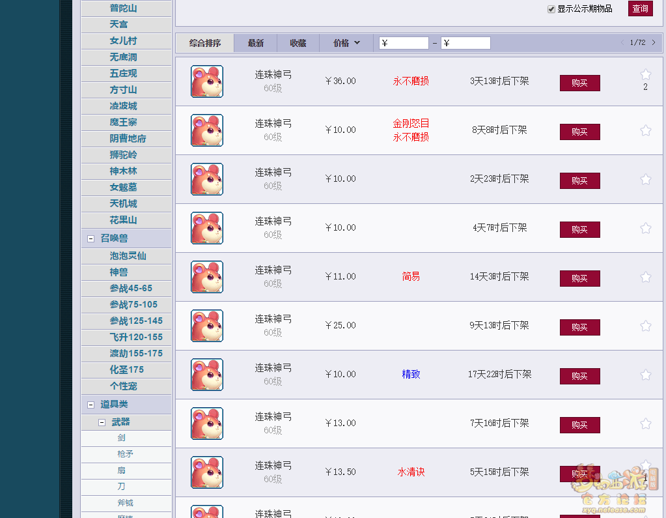Star the 精致 listing ending in 17天22时
This screenshot has width=666, height=518.
[646, 375]
